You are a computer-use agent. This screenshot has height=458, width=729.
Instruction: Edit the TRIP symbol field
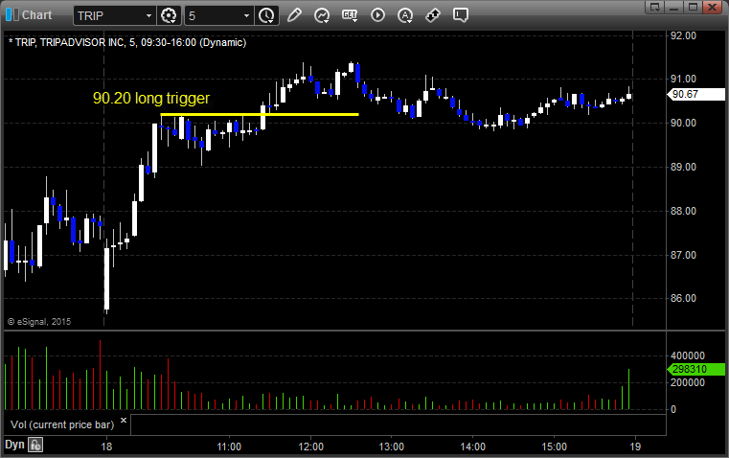108,15
